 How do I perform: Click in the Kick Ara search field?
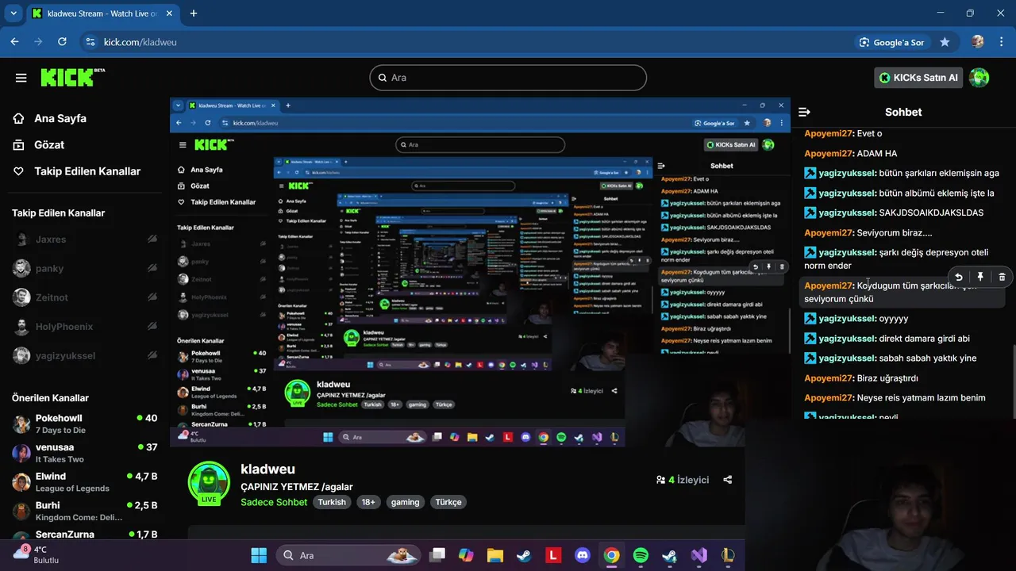[x=508, y=78]
